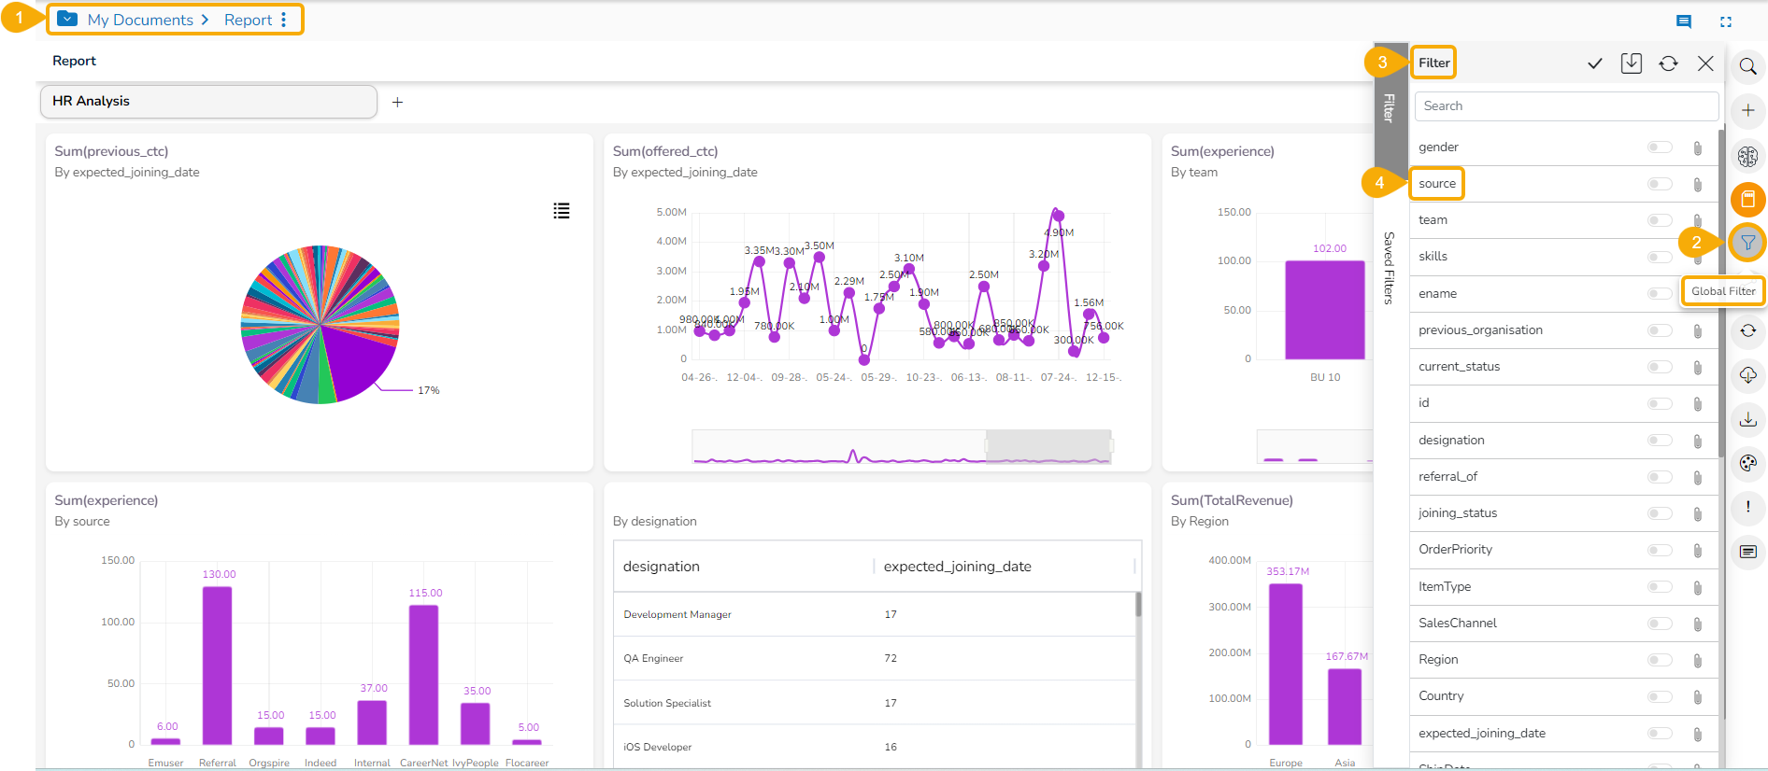Switch to the Saved Filters tab

point(1390,268)
